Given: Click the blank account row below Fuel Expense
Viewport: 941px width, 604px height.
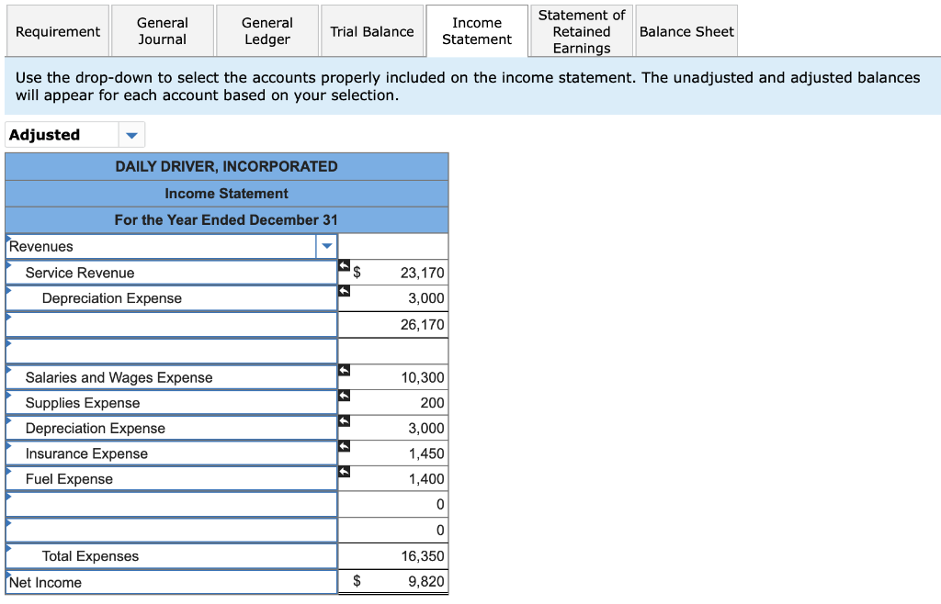Looking at the screenshot, I should [172, 505].
